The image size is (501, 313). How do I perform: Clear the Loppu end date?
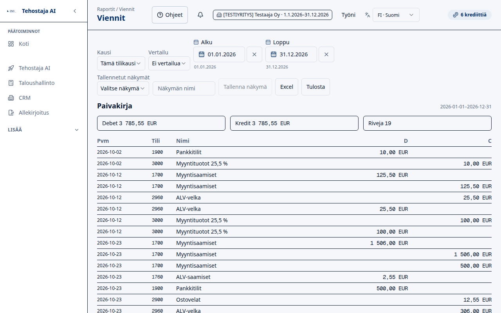pyautogui.click(x=326, y=54)
